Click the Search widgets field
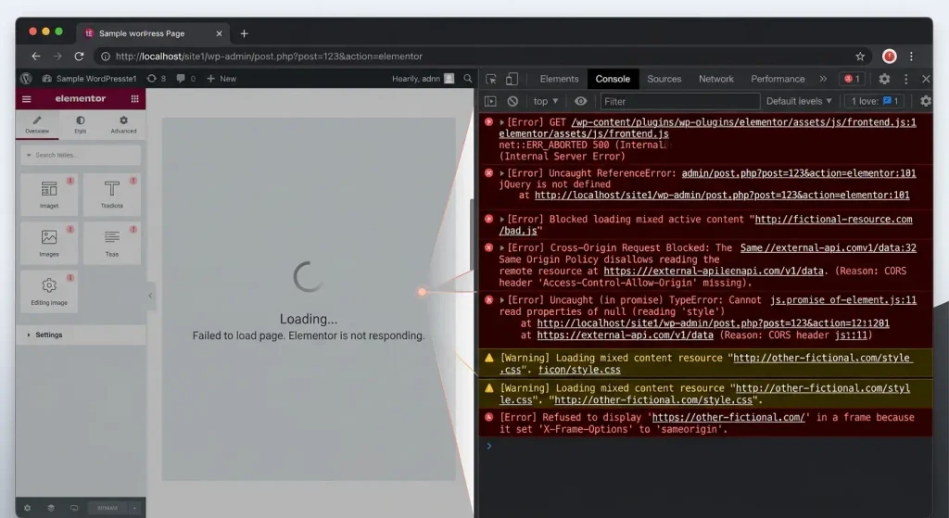Image resolution: width=949 pixels, height=518 pixels. tap(81, 155)
